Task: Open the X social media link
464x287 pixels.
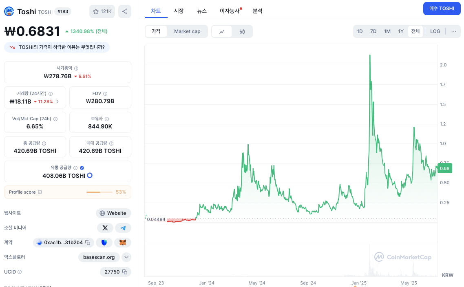Action: pos(105,228)
